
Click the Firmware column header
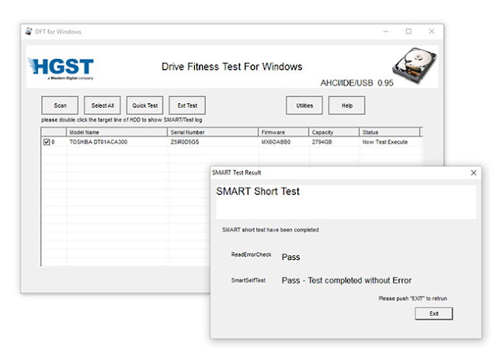click(x=283, y=132)
